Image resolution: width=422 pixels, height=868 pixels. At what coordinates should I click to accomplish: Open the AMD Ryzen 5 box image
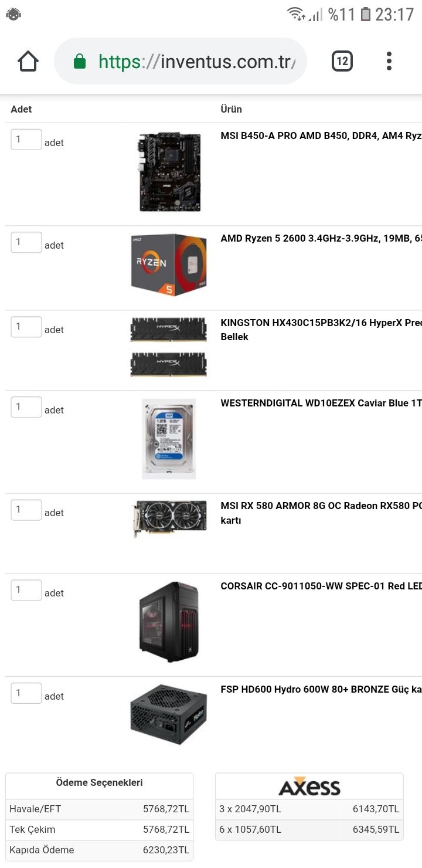pos(169,265)
